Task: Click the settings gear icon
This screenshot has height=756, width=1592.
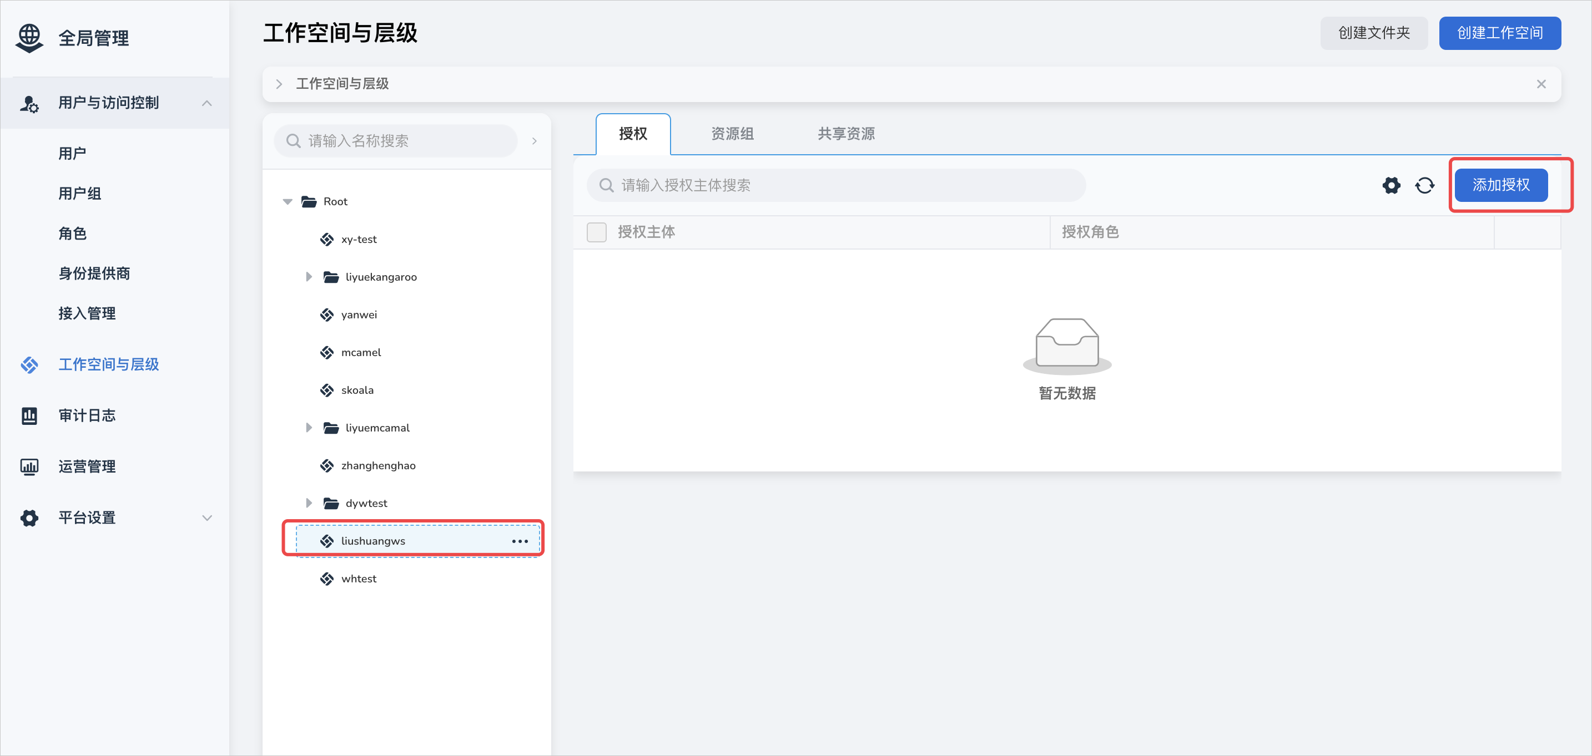Action: [1389, 185]
